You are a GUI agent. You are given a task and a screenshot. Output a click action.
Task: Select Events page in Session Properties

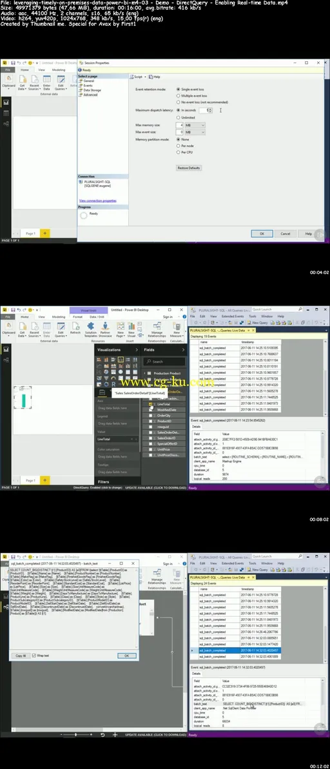coord(87,85)
